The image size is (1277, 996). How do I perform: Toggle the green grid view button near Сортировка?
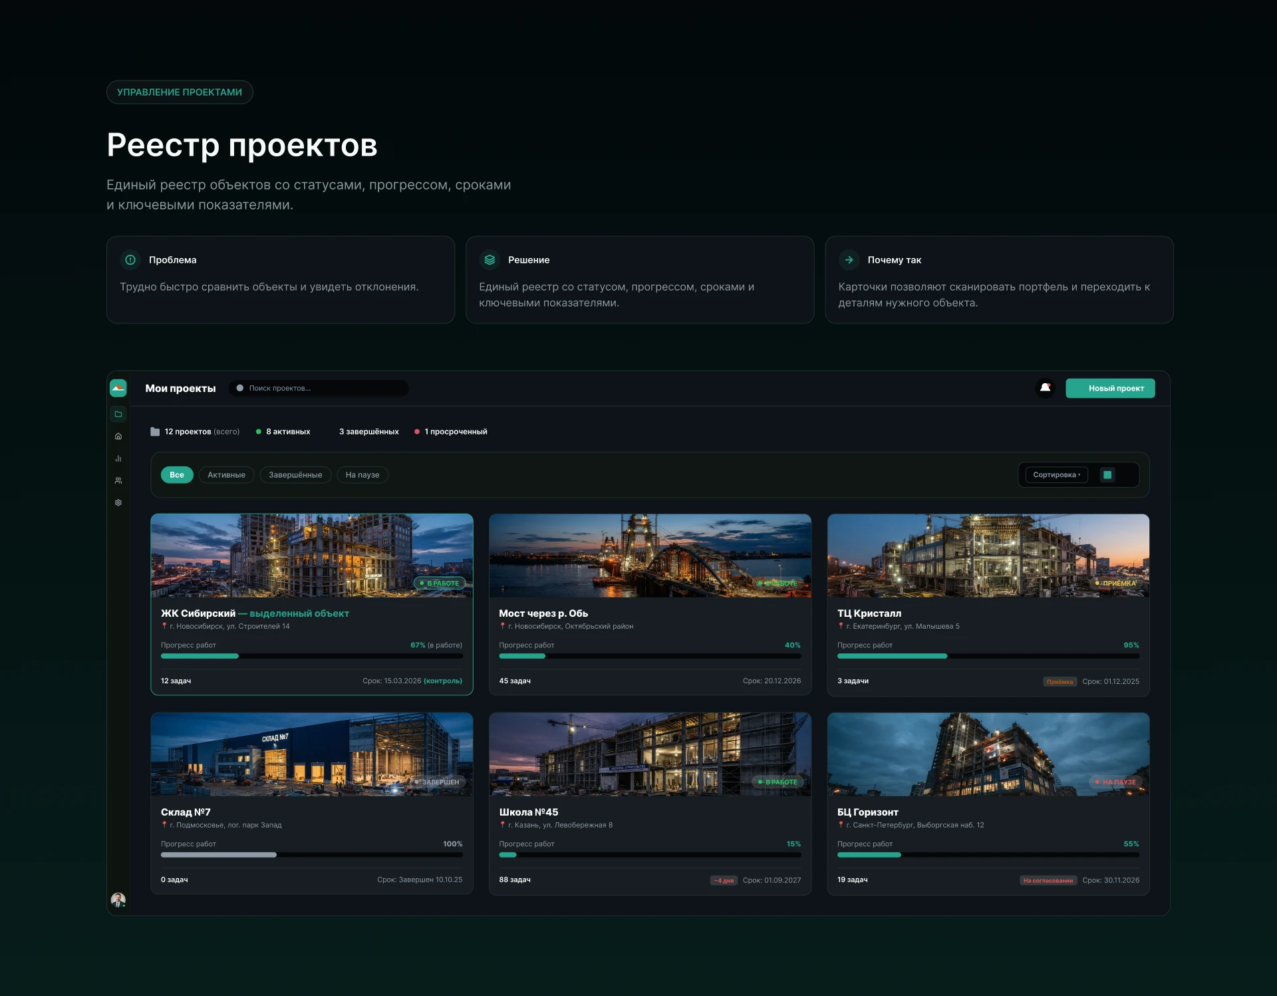click(x=1107, y=474)
